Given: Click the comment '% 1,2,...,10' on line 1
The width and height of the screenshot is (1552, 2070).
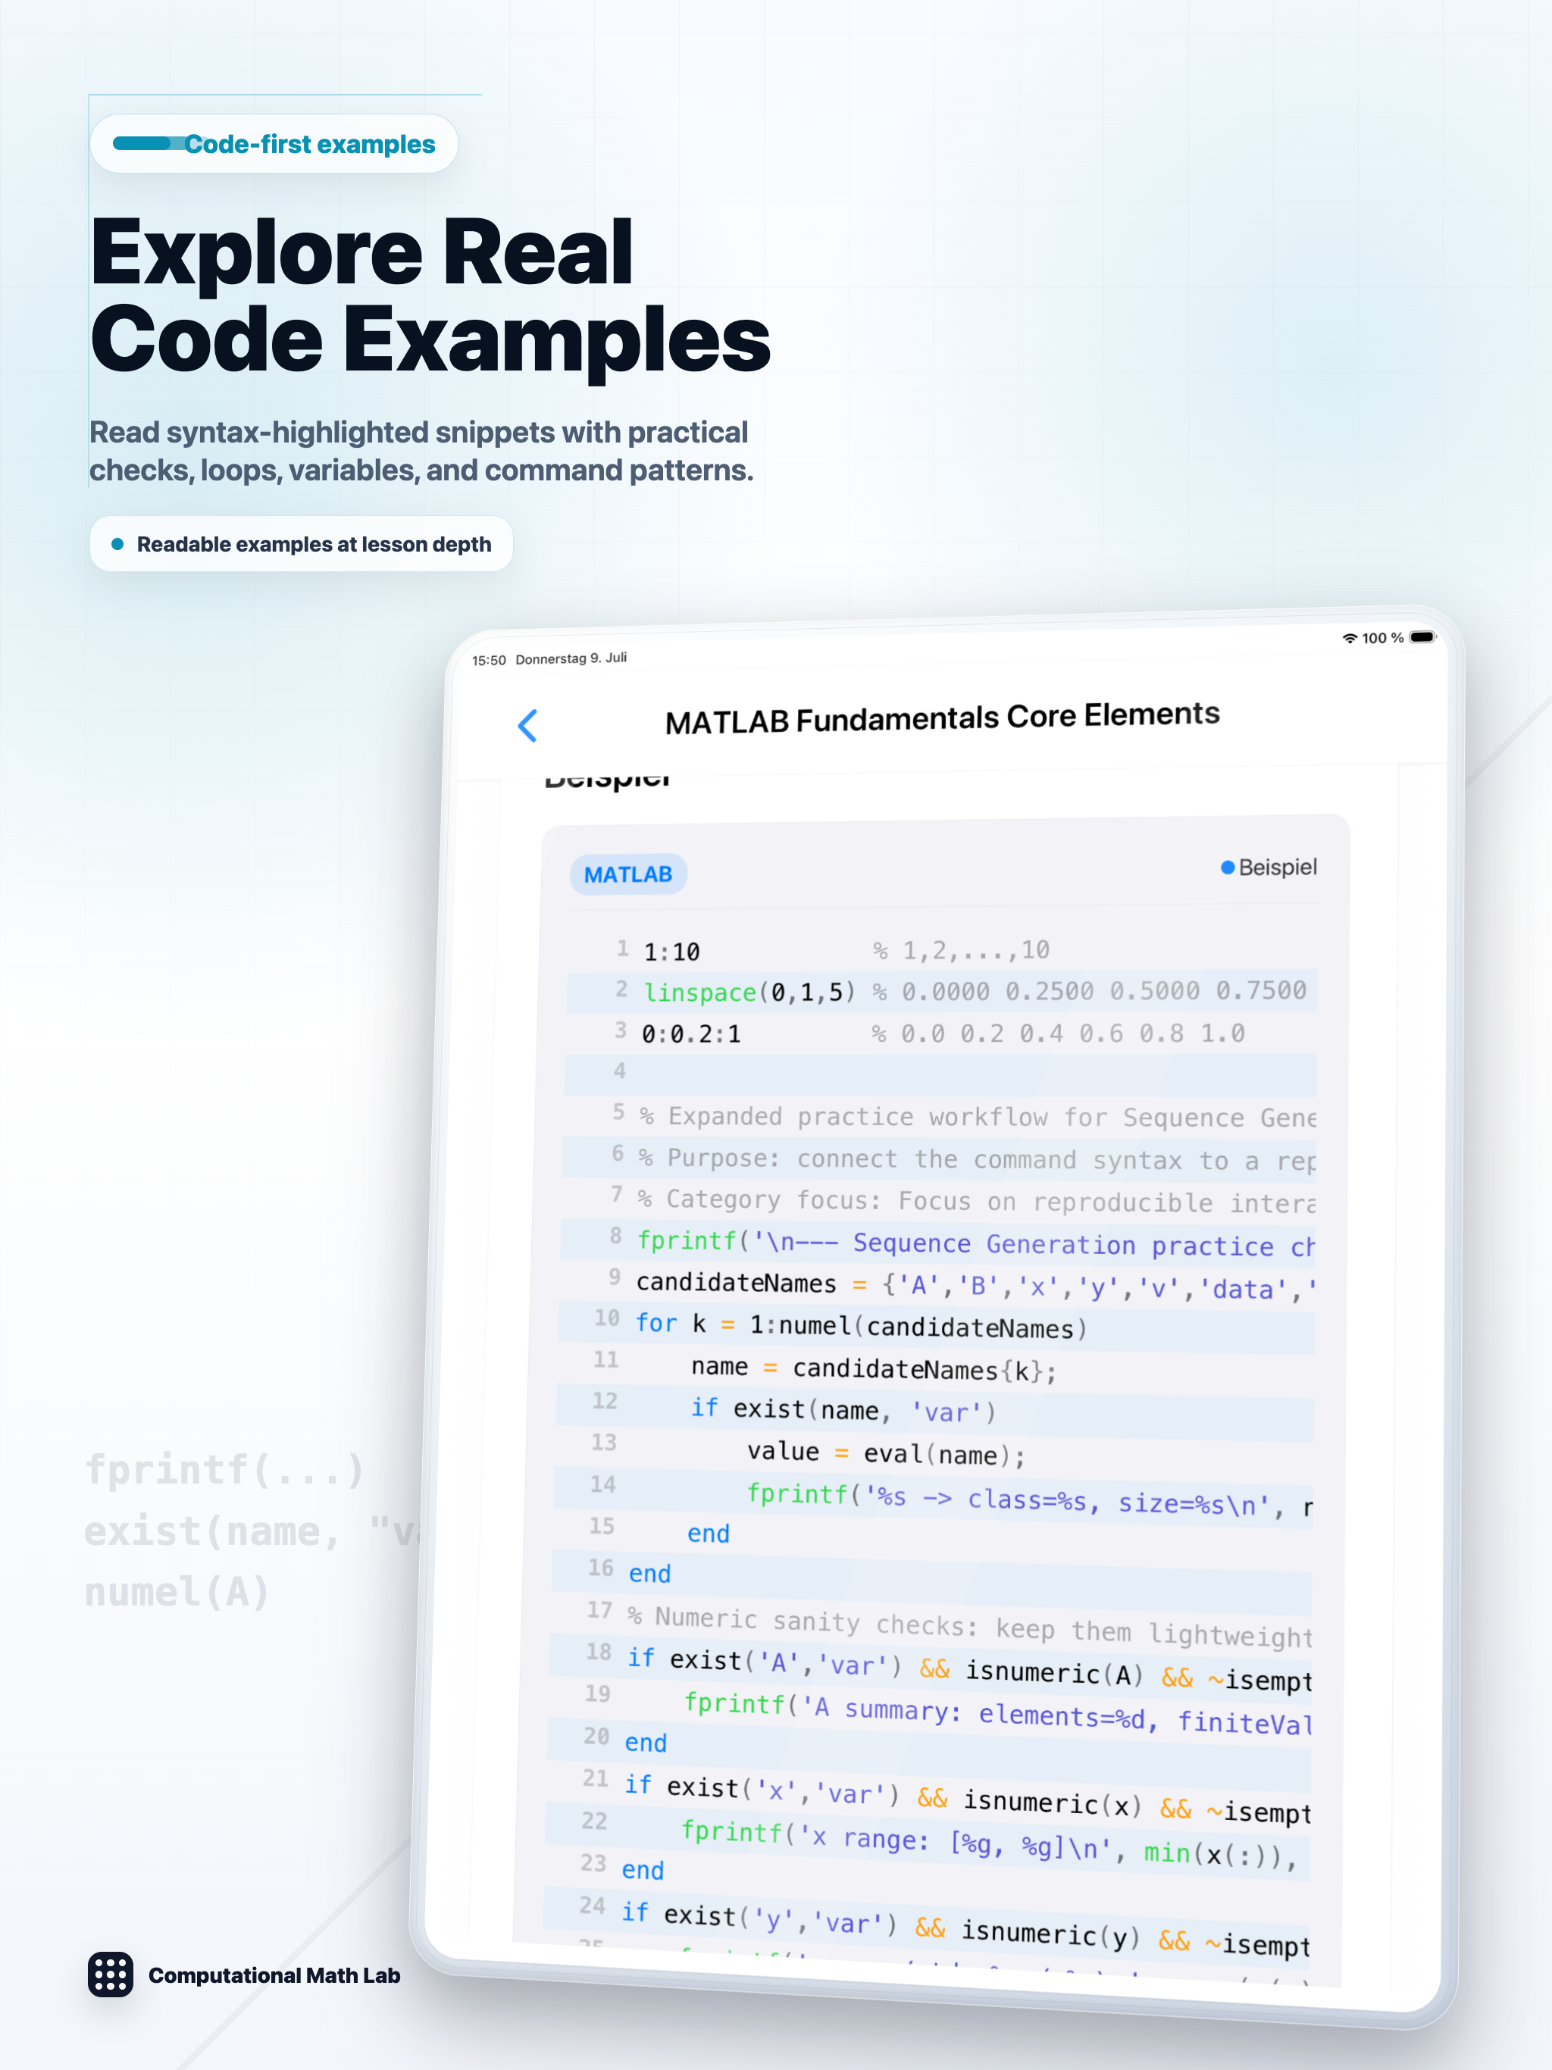Looking at the screenshot, I should pos(962,951).
